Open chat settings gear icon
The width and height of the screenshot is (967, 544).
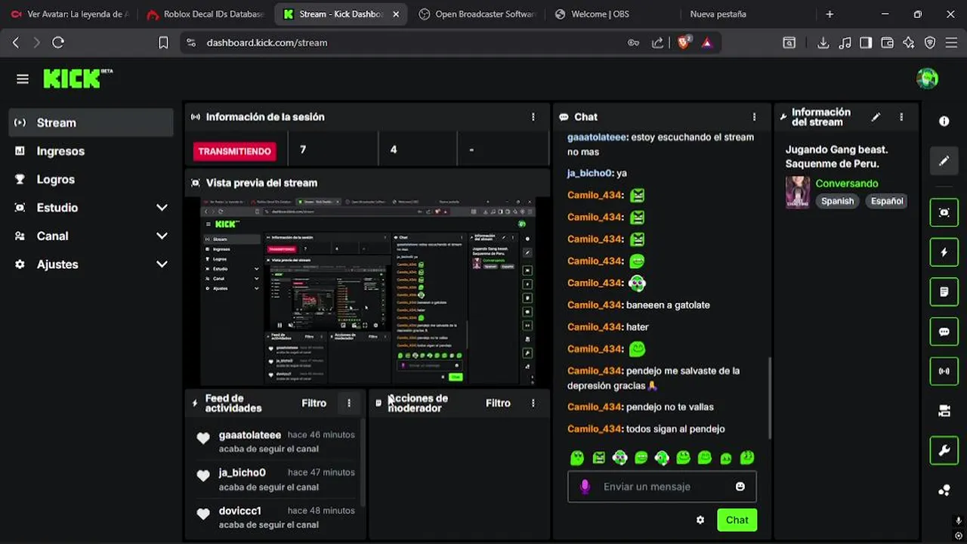tap(700, 520)
